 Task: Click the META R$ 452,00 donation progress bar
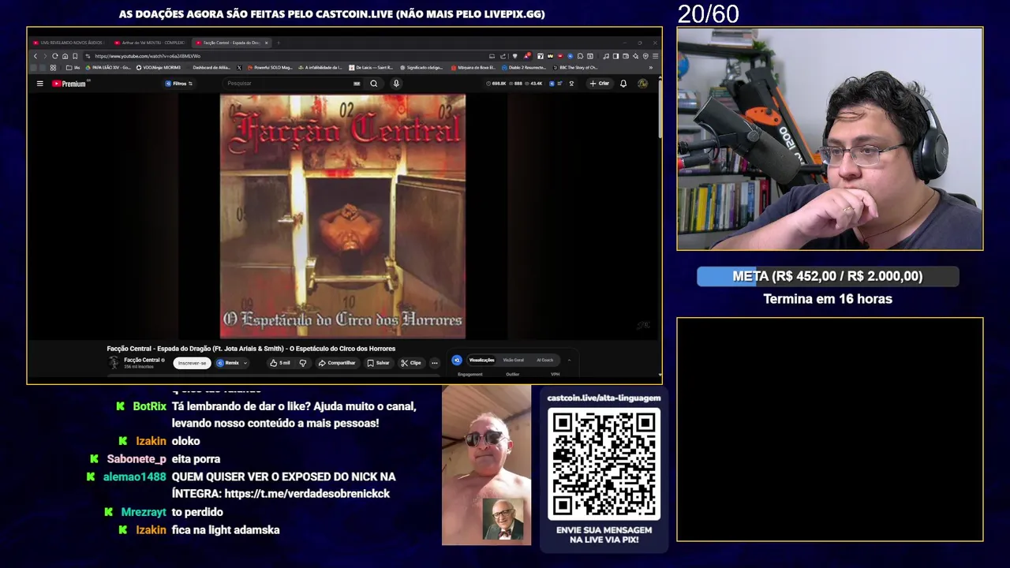(828, 276)
